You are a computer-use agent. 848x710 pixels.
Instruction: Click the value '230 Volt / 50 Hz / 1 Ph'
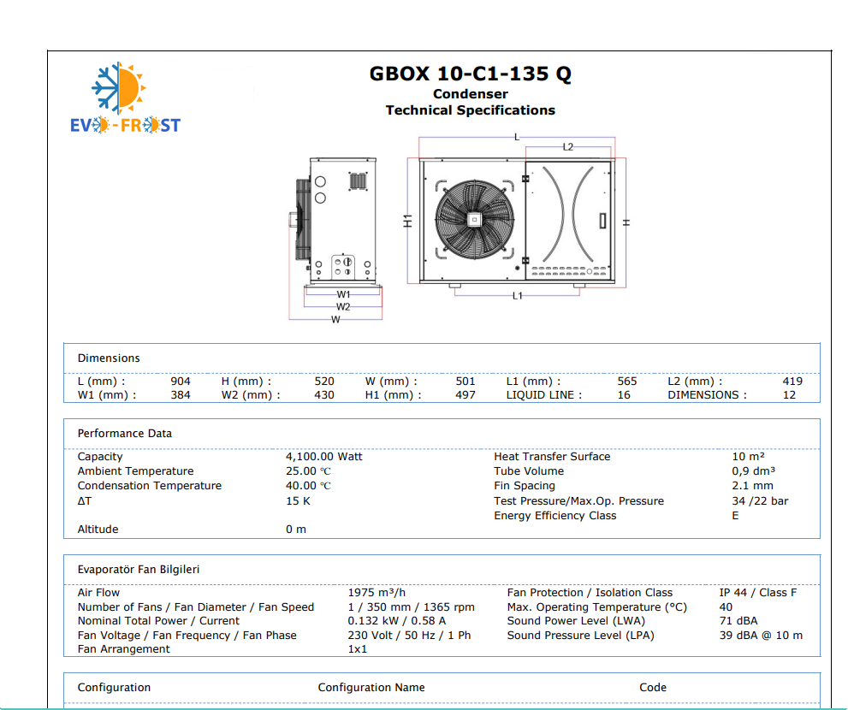point(409,636)
